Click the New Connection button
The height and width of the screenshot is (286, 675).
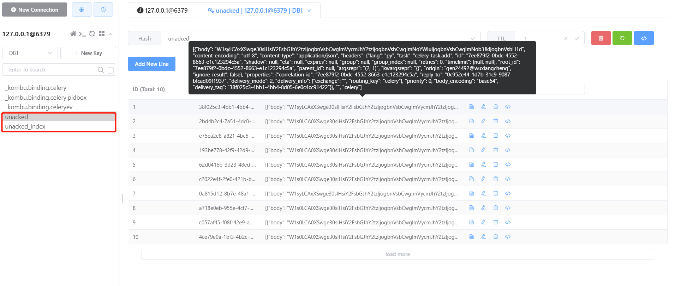35,10
